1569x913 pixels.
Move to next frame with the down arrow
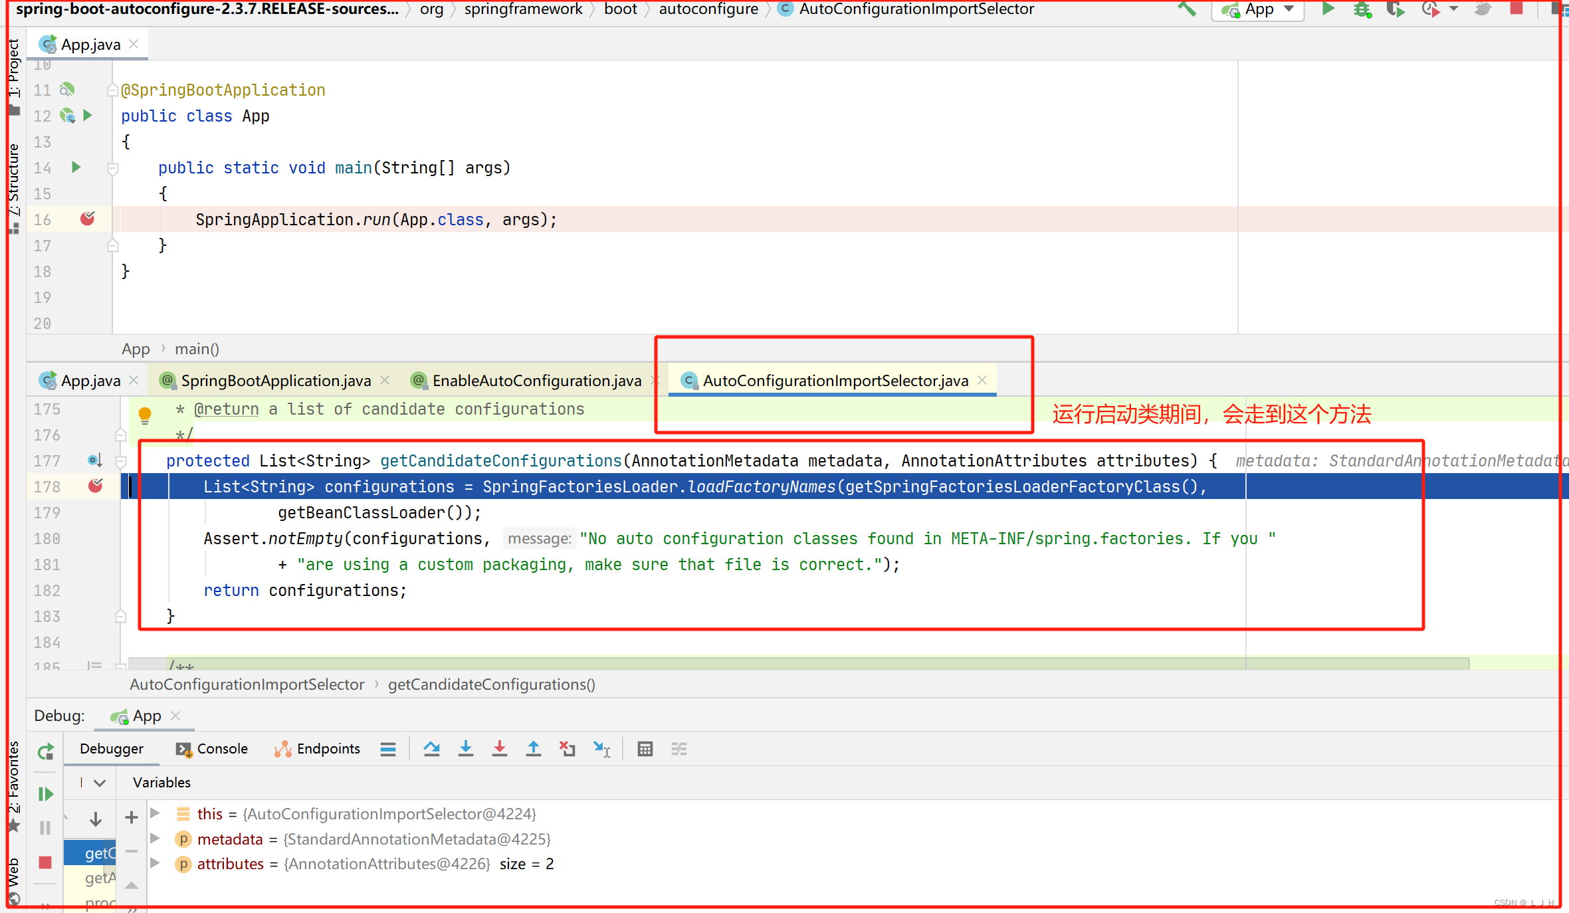96,819
